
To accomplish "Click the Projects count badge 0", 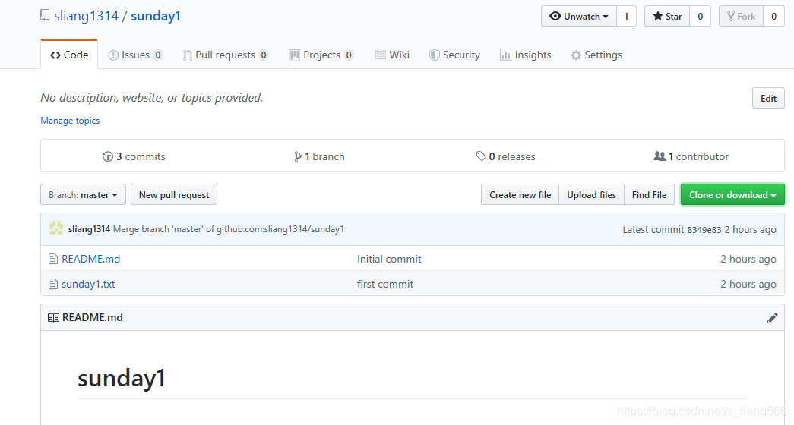I will coord(349,55).
